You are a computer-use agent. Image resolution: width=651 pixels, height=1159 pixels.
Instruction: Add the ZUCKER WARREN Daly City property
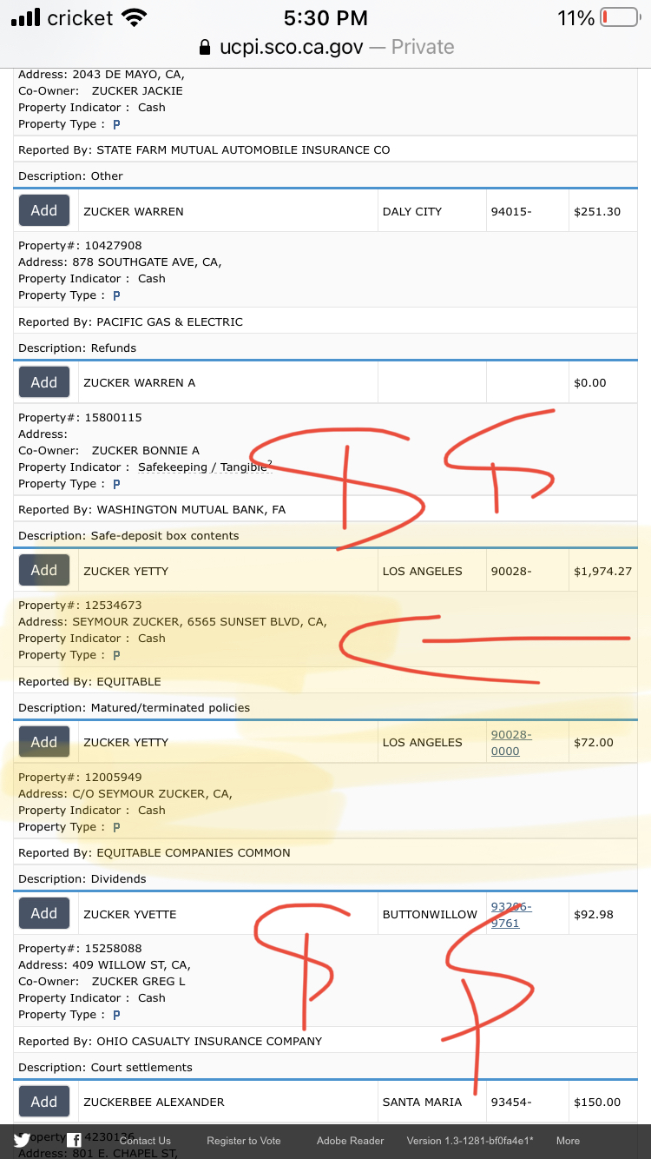(44, 210)
